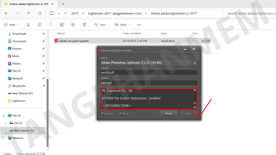Uncheck the Backup checkbox
This screenshot has width=276, height=155.
[102, 114]
